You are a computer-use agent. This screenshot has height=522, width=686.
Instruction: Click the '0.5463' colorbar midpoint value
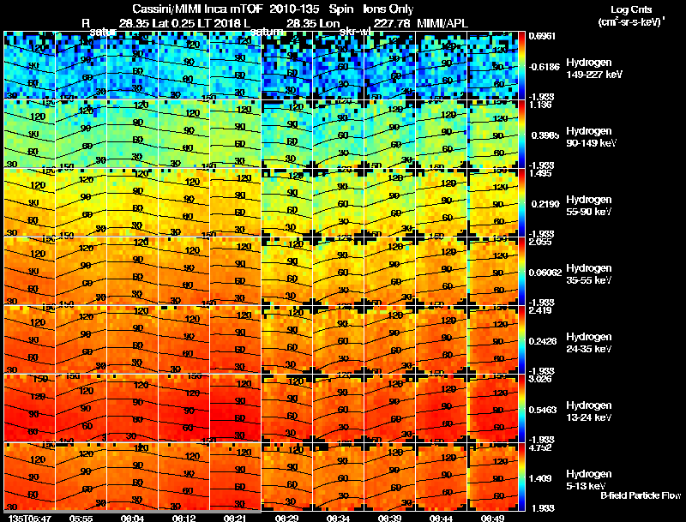(543, 410)
